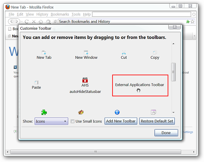Viewport: 204px width, 162px height.
Task: Click the horizontal scrollbar left arrow
Action: 8,152
